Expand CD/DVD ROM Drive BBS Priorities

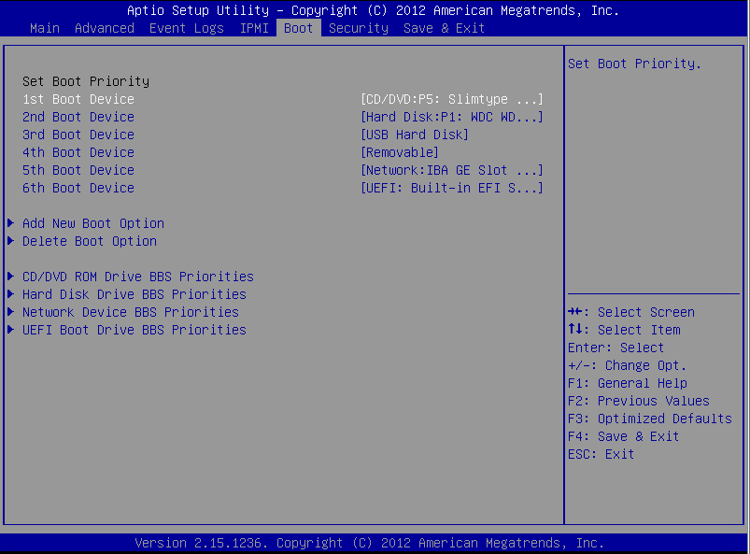coord(137,277)
